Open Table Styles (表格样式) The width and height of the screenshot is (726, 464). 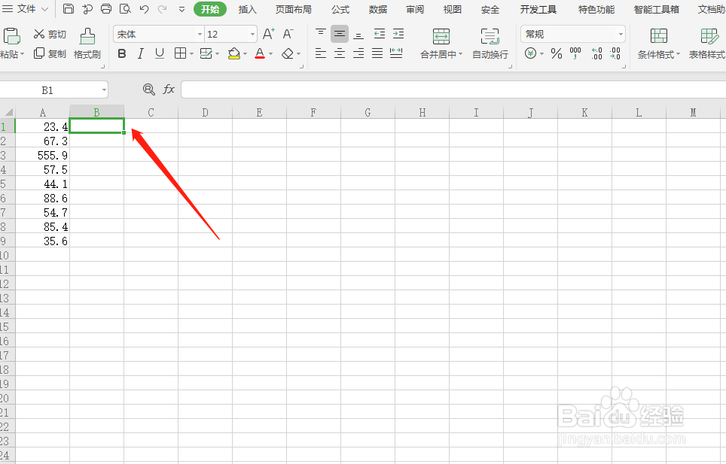[707, 43]
